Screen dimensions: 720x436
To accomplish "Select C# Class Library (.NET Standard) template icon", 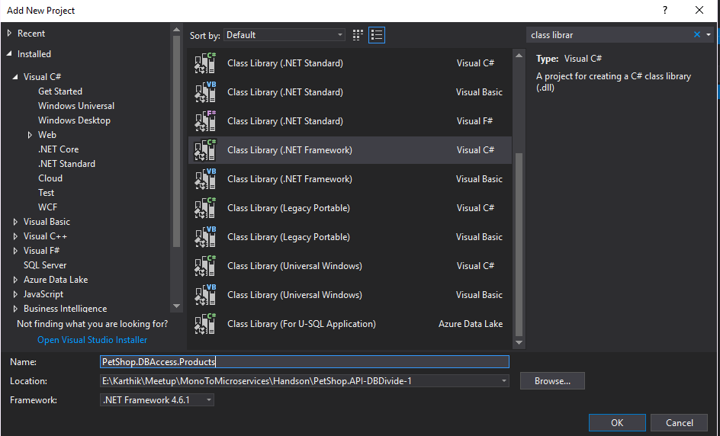I will pos(205,63).
